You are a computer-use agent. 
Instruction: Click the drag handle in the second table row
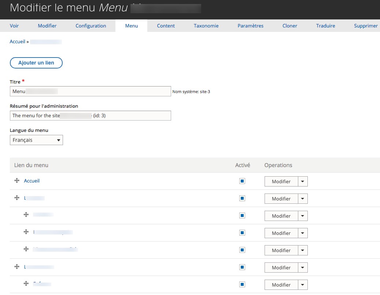click(x=17, y=198)
